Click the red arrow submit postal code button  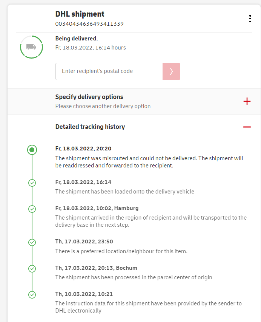click(171, 71)
